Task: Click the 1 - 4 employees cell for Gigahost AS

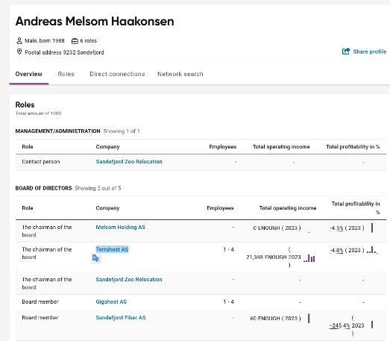Action: tap(229, 301)
